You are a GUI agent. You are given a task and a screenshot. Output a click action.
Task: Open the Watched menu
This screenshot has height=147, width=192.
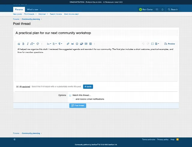(42, 14)
